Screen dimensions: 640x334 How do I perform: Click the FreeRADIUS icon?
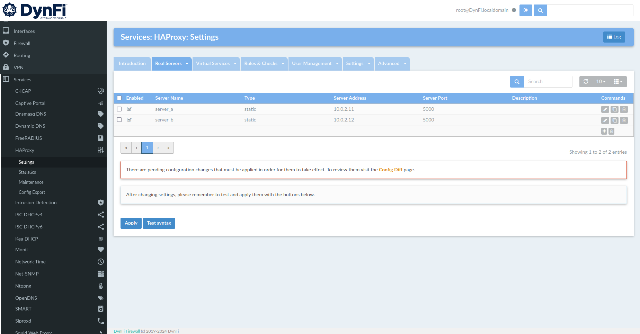(x=100, y=138)
